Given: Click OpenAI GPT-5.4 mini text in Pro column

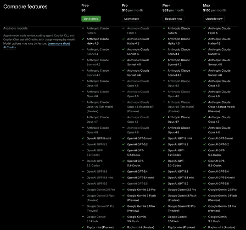Looking at the screenshot, I should (x=140, y=178).
